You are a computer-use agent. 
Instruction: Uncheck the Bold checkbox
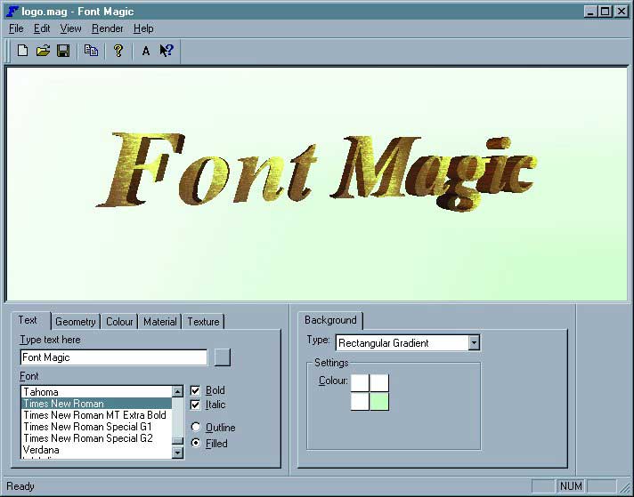196,390
